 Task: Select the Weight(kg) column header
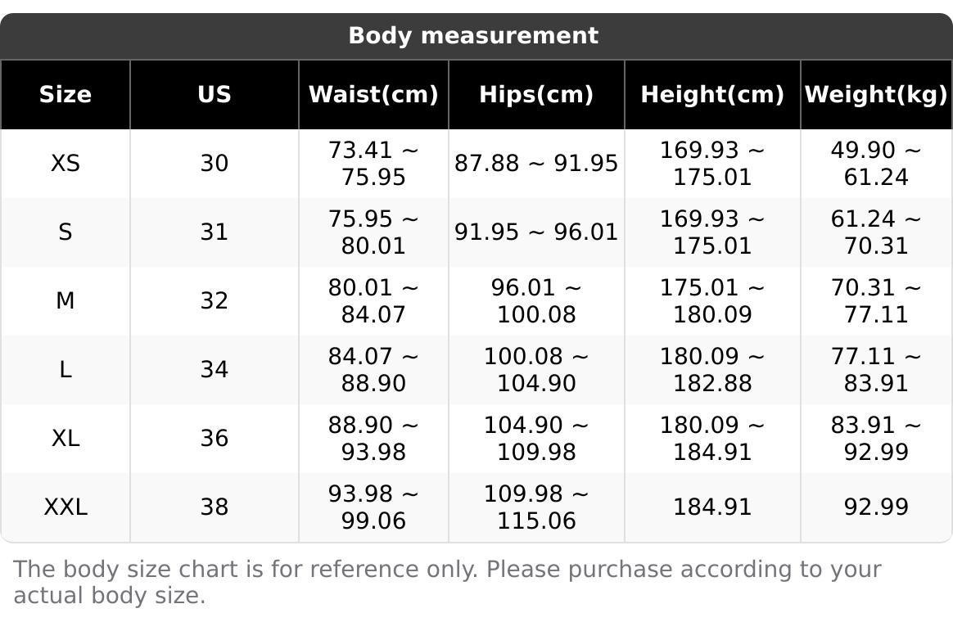876,95
